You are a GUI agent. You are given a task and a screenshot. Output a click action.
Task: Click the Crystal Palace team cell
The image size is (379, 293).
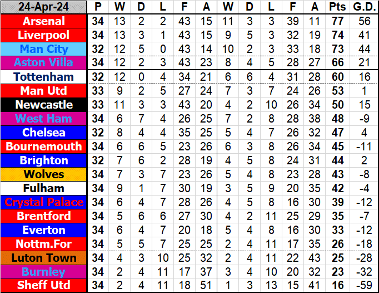(x=43, y=202)
